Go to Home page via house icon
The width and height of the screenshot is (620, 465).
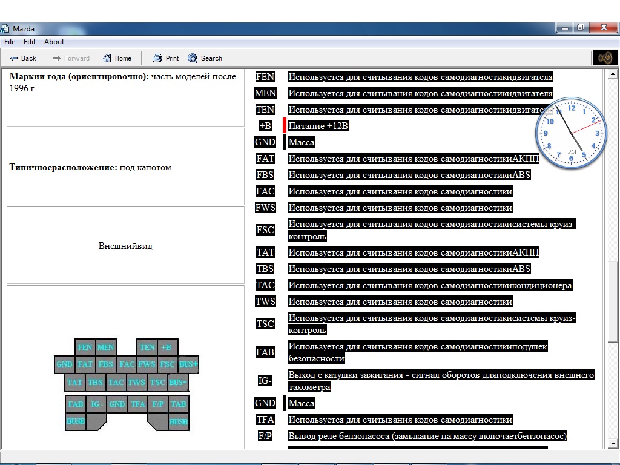tap(107, 58)
